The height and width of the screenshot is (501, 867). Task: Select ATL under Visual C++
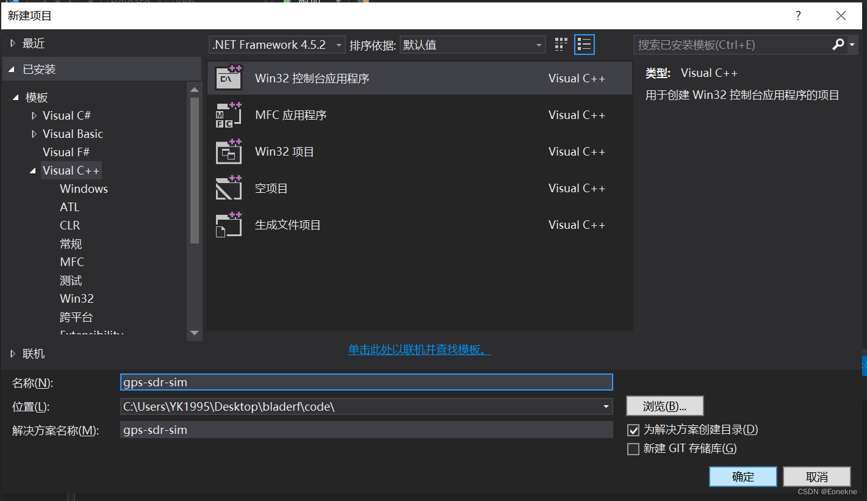click(x=70, y=207)
